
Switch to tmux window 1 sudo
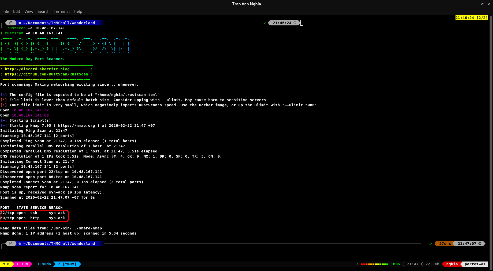pyautogui.click(x=44, y=264)
